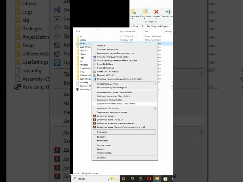Click the 'Переименовать' rename ribbon icon
Screen dimensions: 243x182
(168, 12)
